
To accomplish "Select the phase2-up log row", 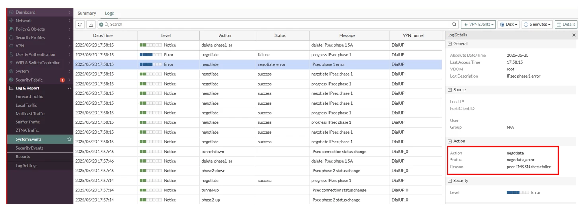I will [x=258, y=200].
